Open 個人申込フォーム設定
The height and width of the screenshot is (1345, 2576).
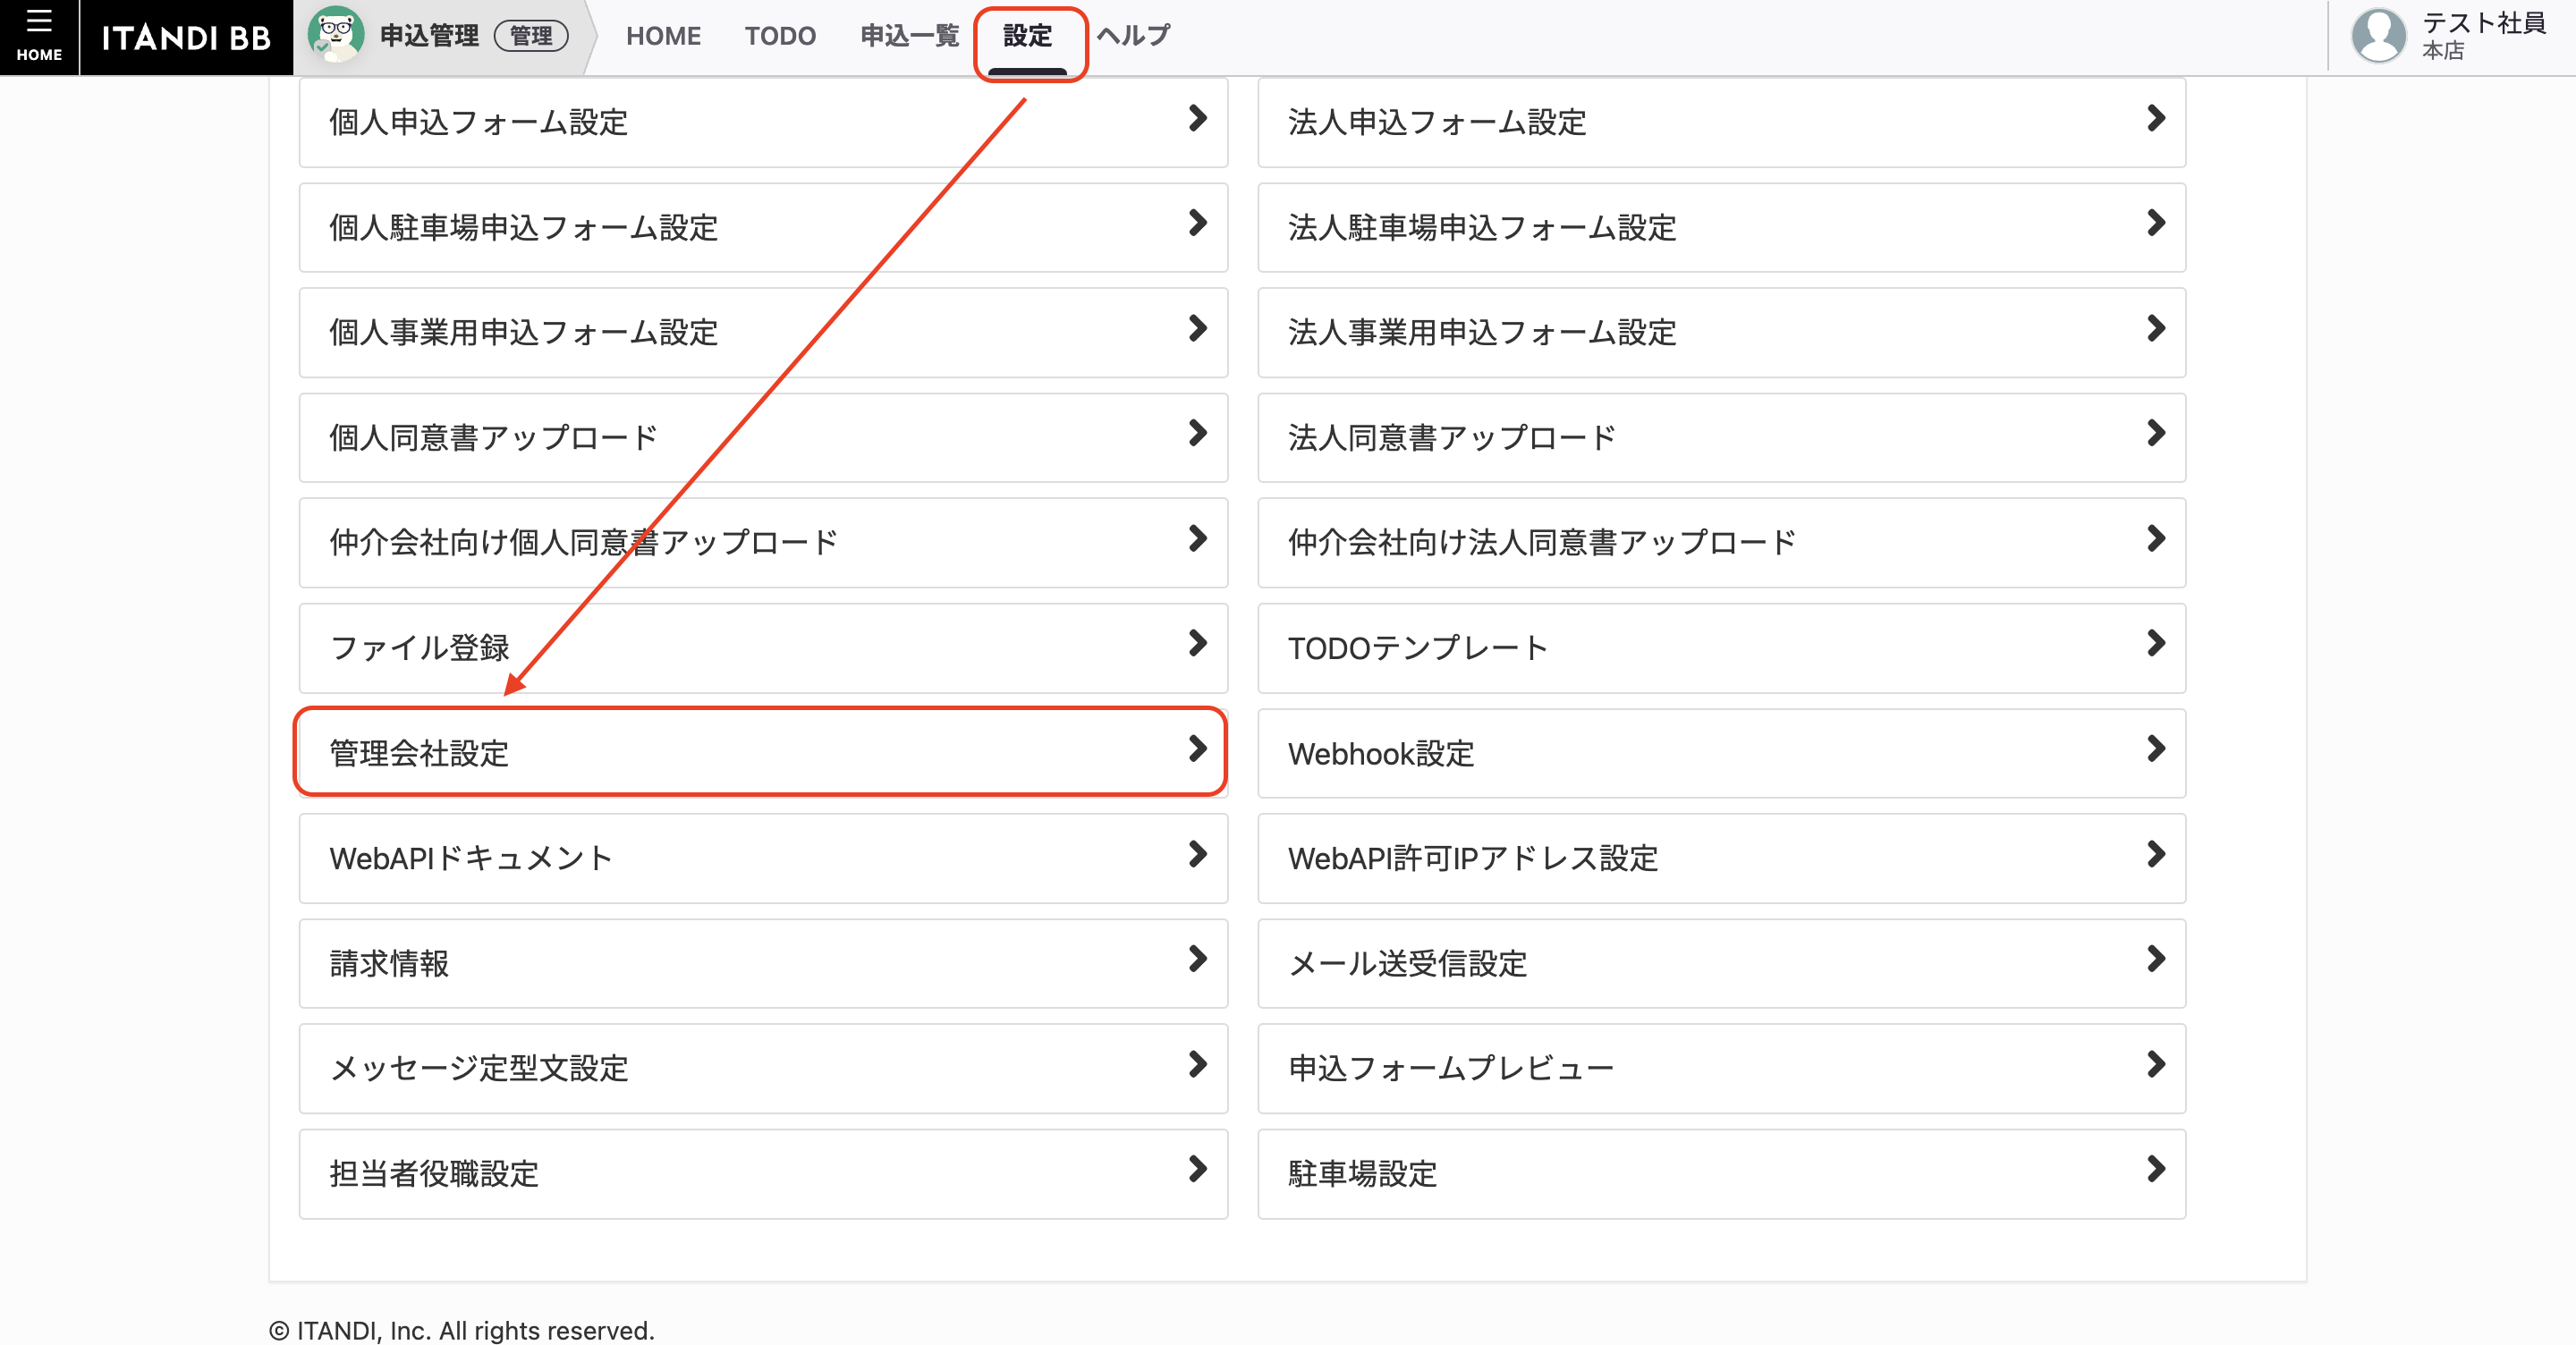tap(763, 122)
